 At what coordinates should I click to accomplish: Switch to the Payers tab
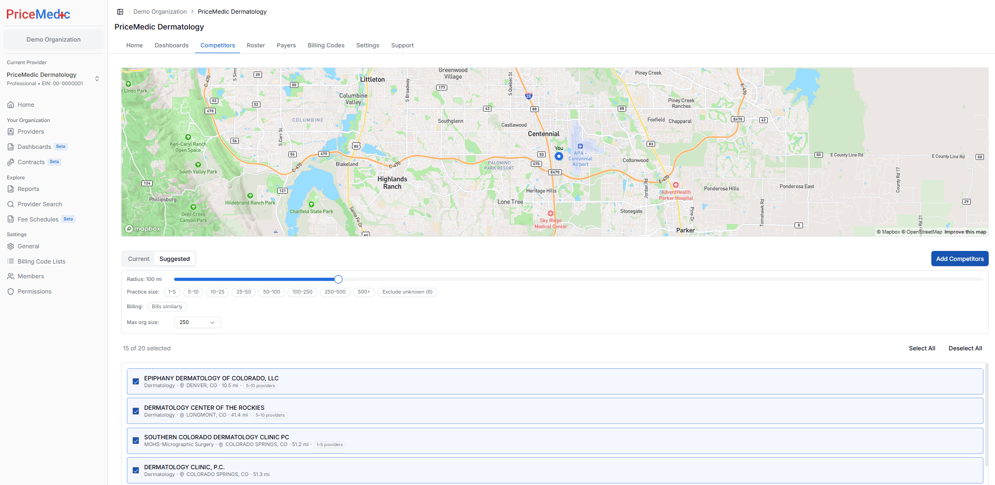tap(286, 45)
